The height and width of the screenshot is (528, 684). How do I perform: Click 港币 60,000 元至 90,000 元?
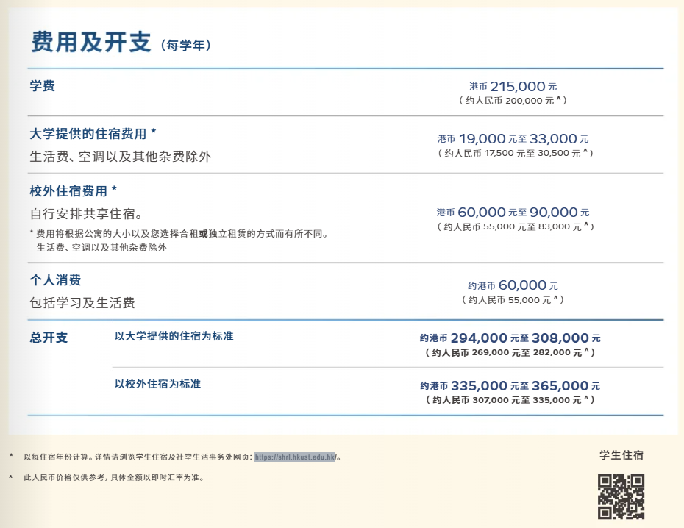[513, 213]
